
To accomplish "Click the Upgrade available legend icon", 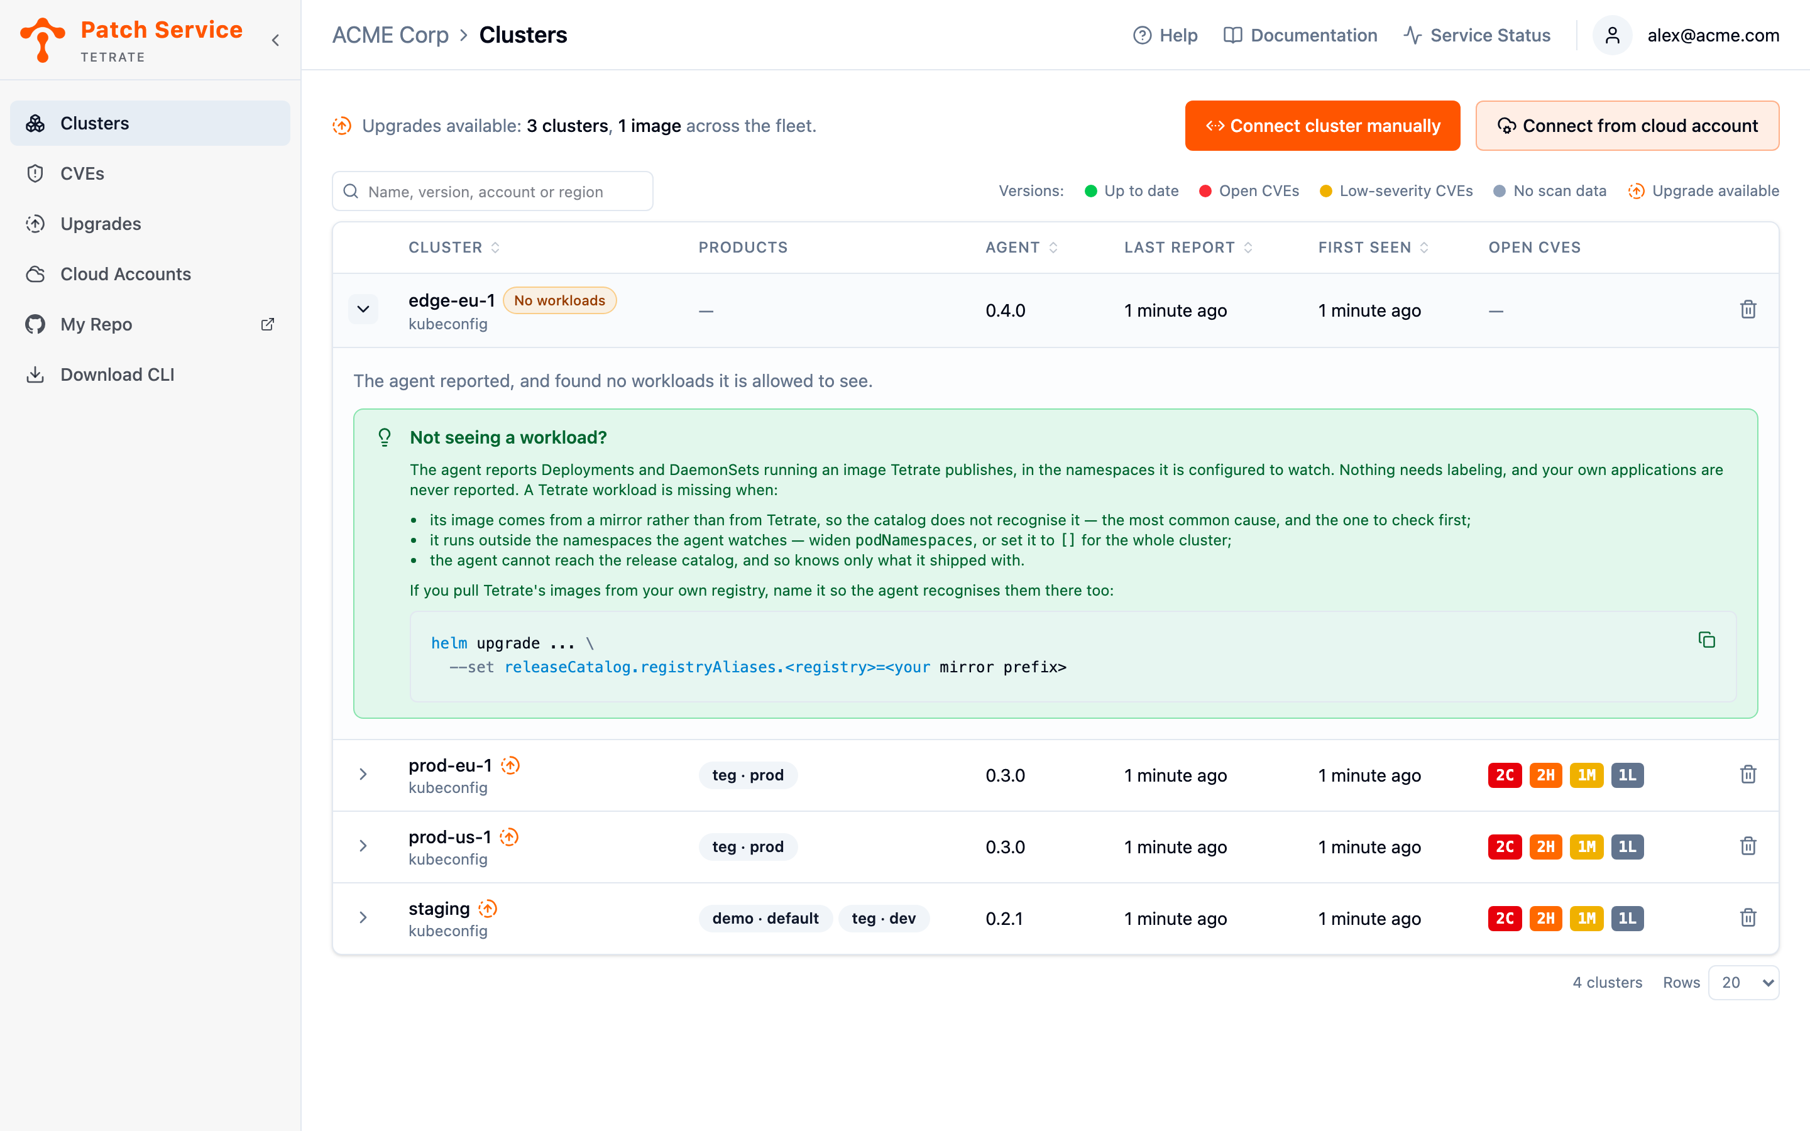I will tap(1636, 191).
